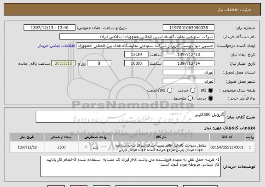The height and width of the screenshot is (187, 265).
Task: Click the buyer organization name field
Action: tap(137, 37)
